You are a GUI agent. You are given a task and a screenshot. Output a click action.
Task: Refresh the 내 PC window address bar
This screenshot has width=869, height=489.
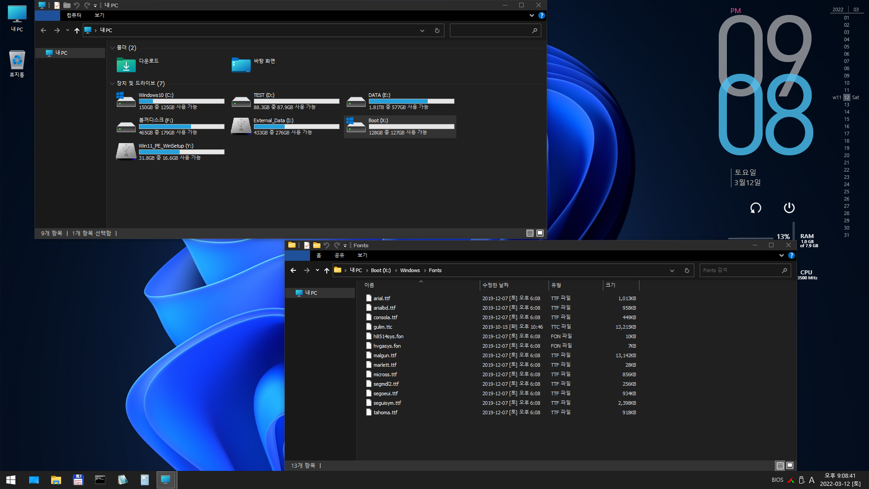(437, 30)
